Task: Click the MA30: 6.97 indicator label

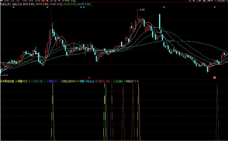Action: click(x=70, y=4)
